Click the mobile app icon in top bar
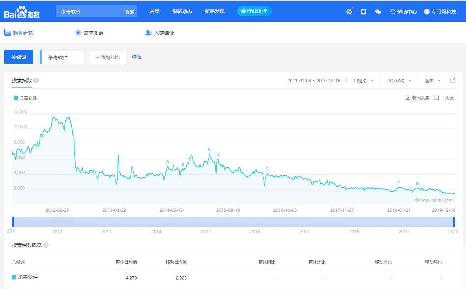The width and height of the screenshot is (466, 289). 363,12
